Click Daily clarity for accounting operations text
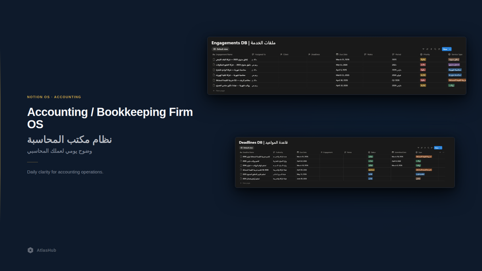This screenshot has width=482, height=271. coord(65,172)
